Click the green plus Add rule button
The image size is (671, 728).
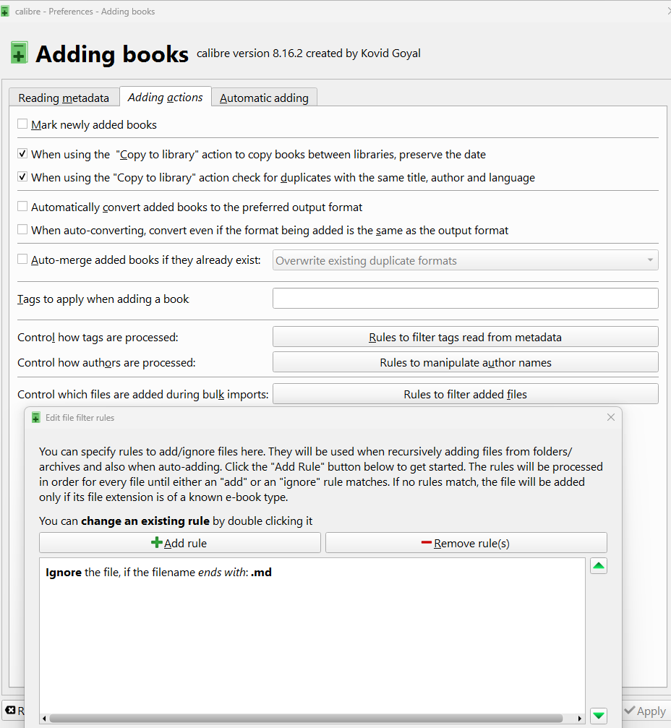coord(180,543)
